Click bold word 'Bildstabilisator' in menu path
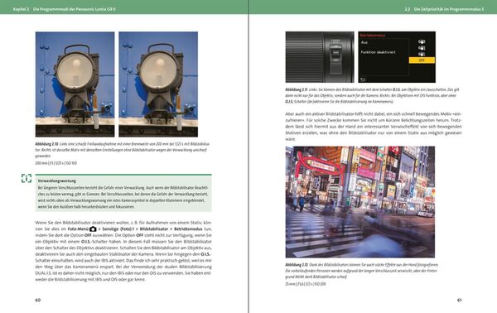Viewport: 497px width, 313px height. coord(154,229)
